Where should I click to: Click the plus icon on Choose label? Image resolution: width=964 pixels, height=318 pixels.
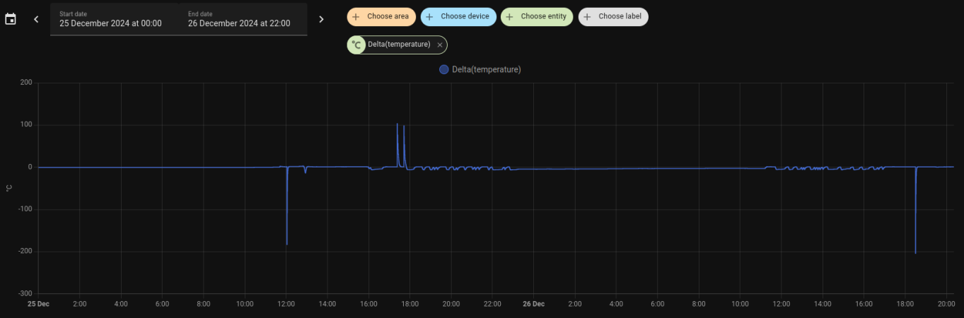587,17
